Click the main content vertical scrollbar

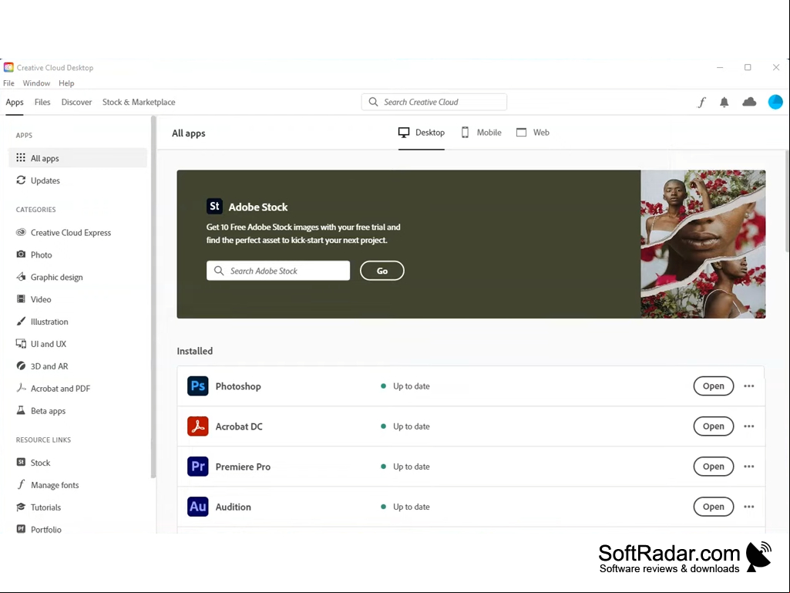(787, 202)
